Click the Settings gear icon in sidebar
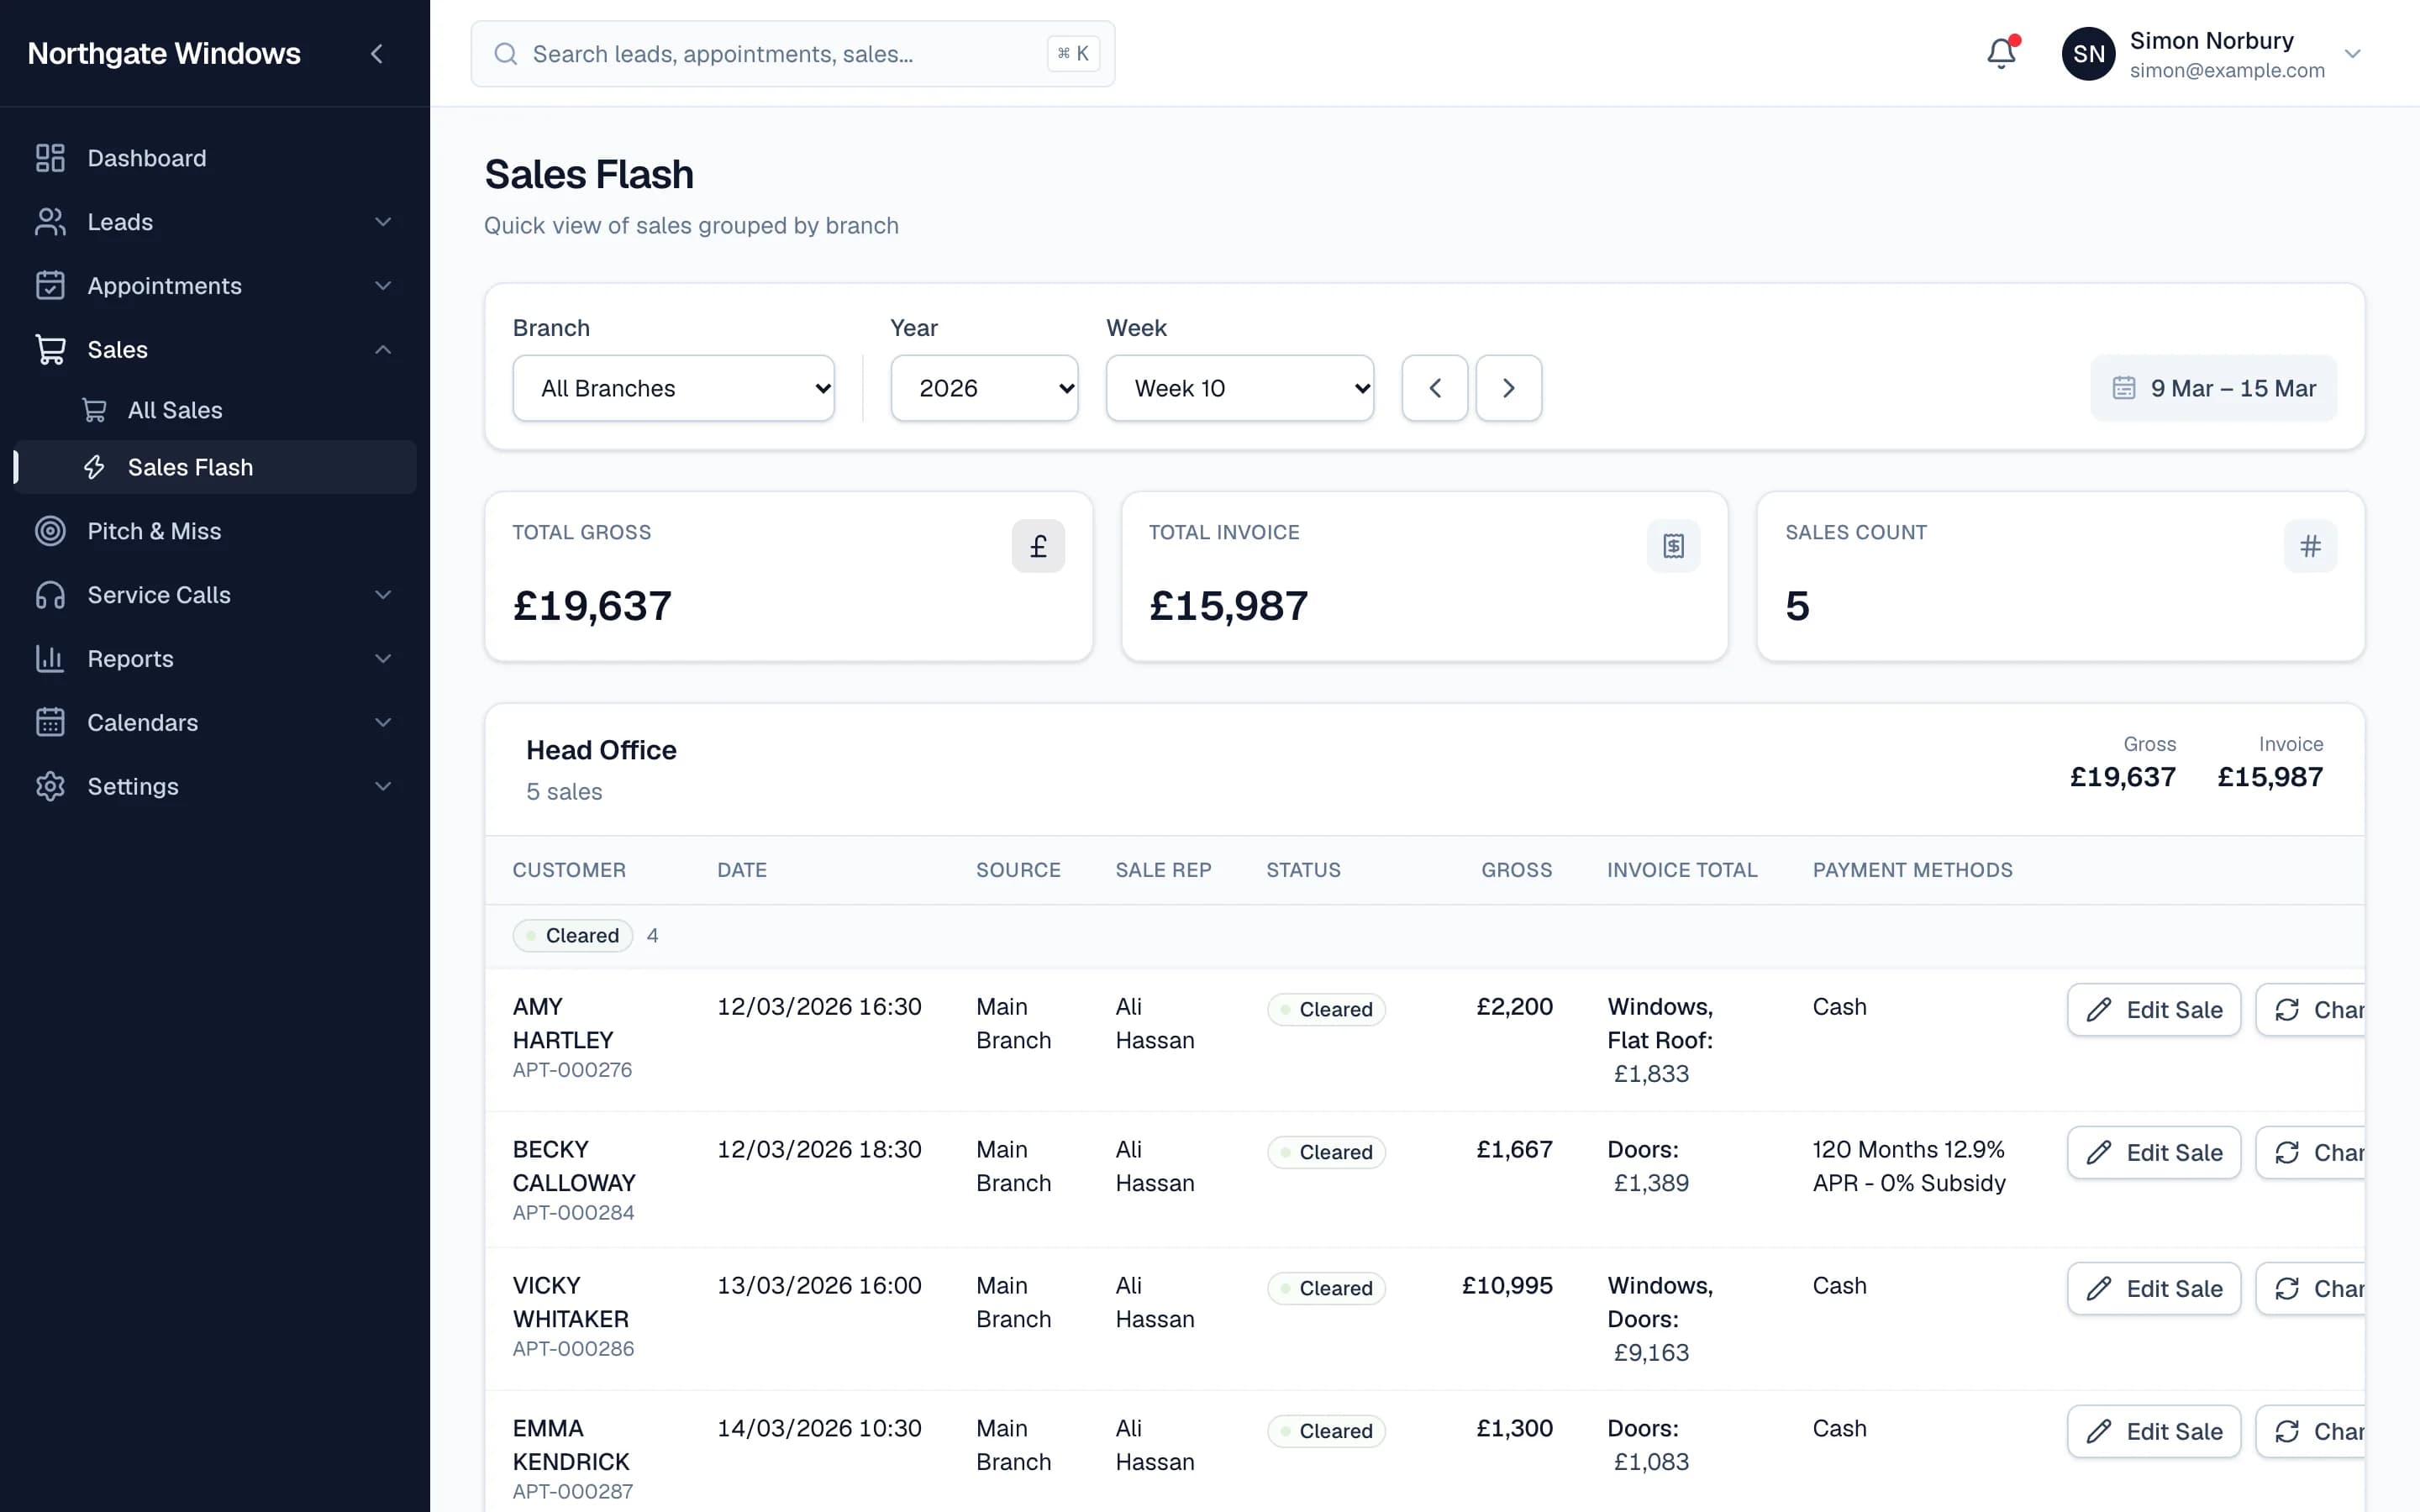Image resolution: width=2420 pixels, height=1512 pixels. [x=50, y=787]
